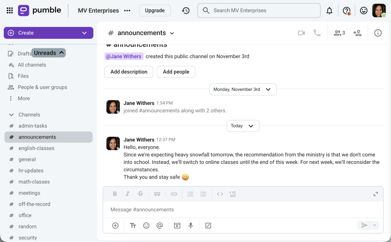Expand the Create dropdown
The image size is (391, 242).
84,33
